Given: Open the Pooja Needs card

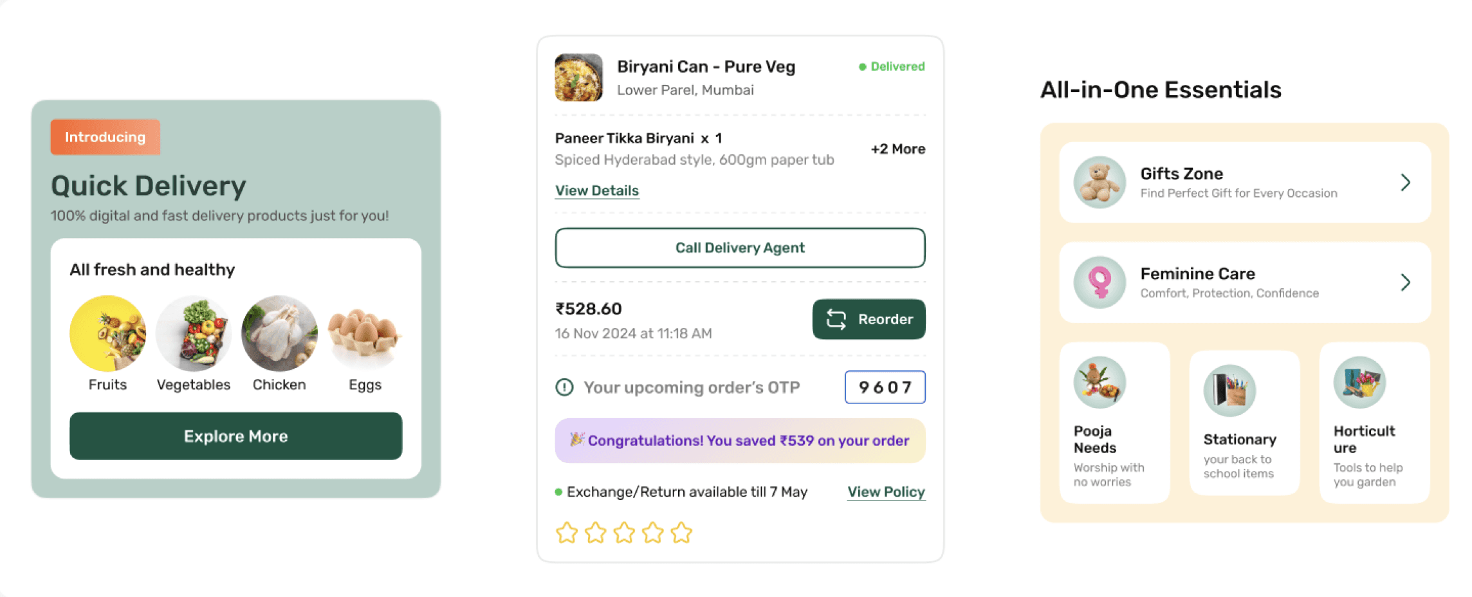Looking at the screenshot, I should (1114, 423).
